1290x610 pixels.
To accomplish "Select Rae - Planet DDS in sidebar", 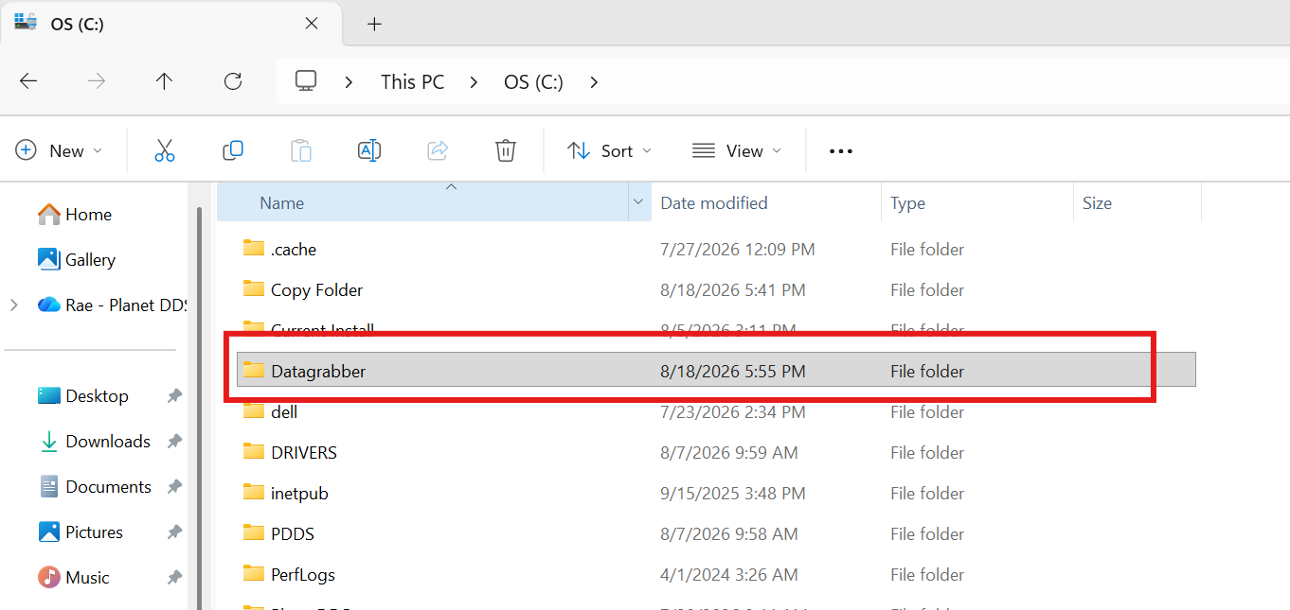I will point(112,305).
